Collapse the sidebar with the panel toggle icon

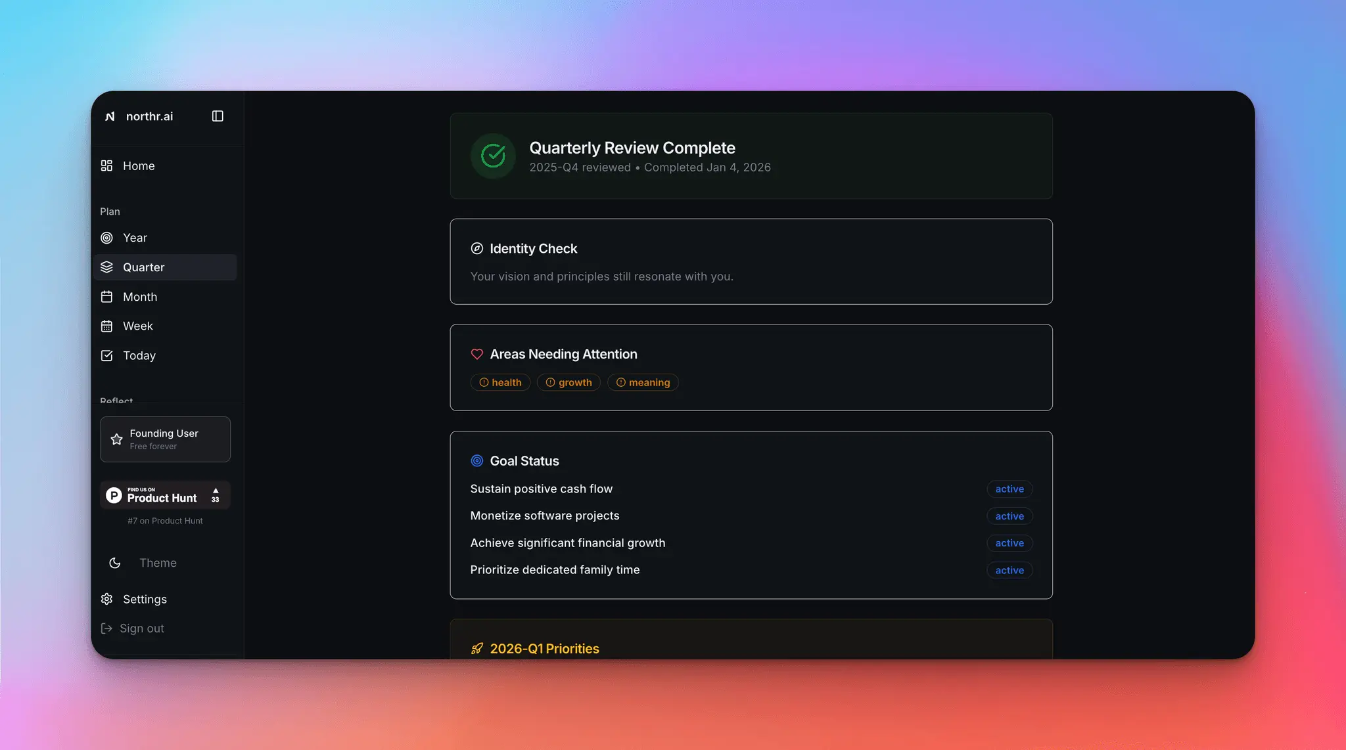coord(218,116)
